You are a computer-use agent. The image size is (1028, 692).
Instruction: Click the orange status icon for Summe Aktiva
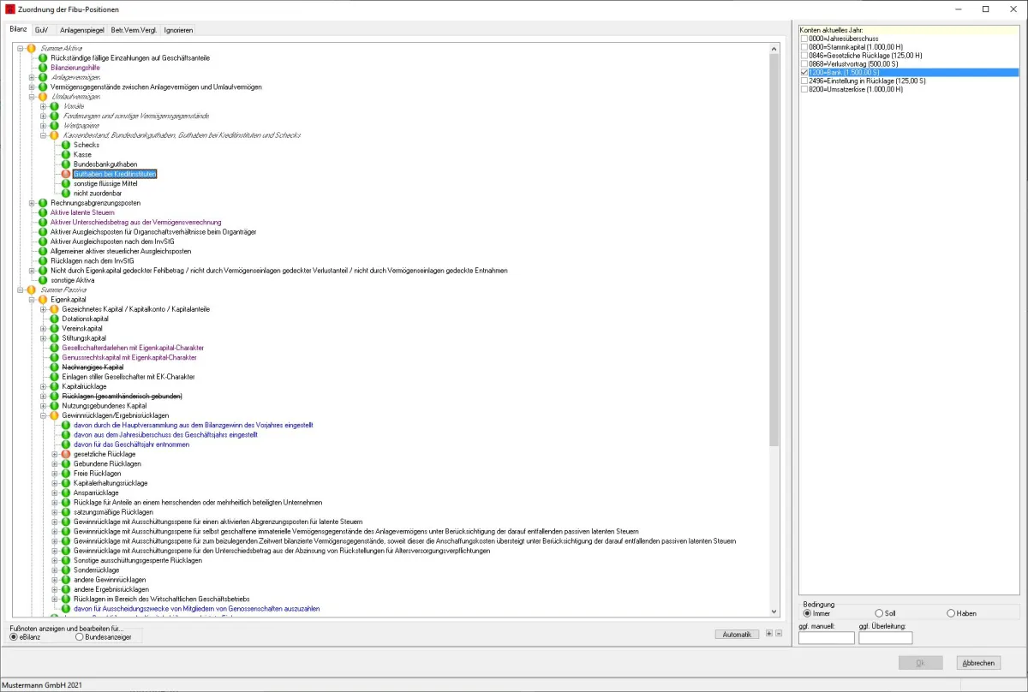[33, 48]
